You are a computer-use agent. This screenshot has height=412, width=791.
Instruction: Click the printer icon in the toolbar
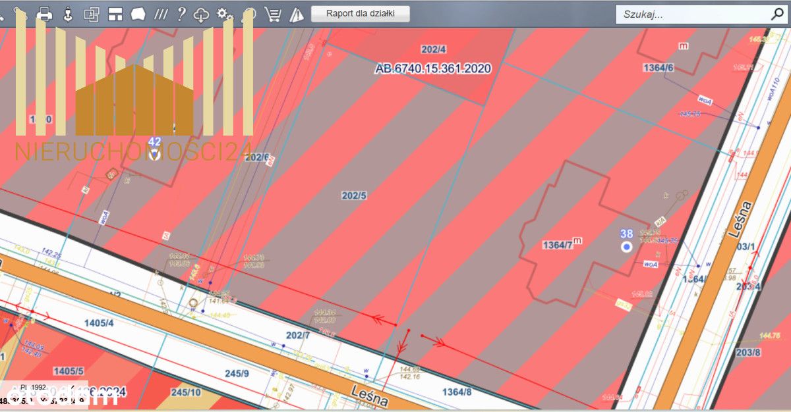[44, 14]
